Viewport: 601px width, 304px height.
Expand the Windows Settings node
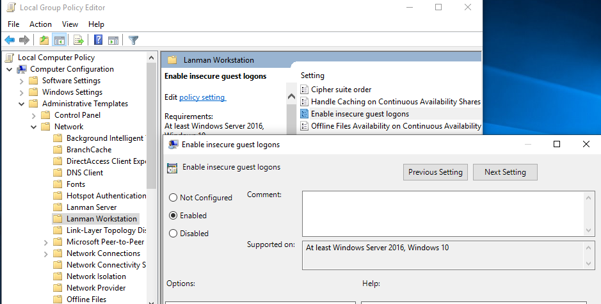click(22, 92)
